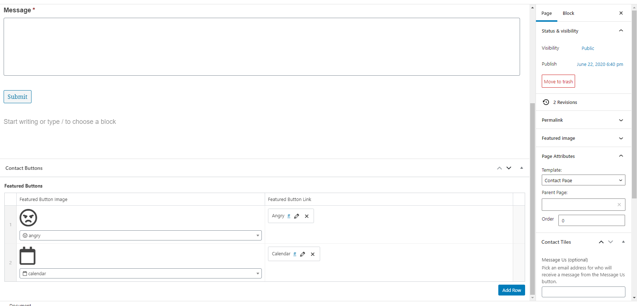
Task: Open the Template dropdown showing Contact Page
Action: click(583, 180)
